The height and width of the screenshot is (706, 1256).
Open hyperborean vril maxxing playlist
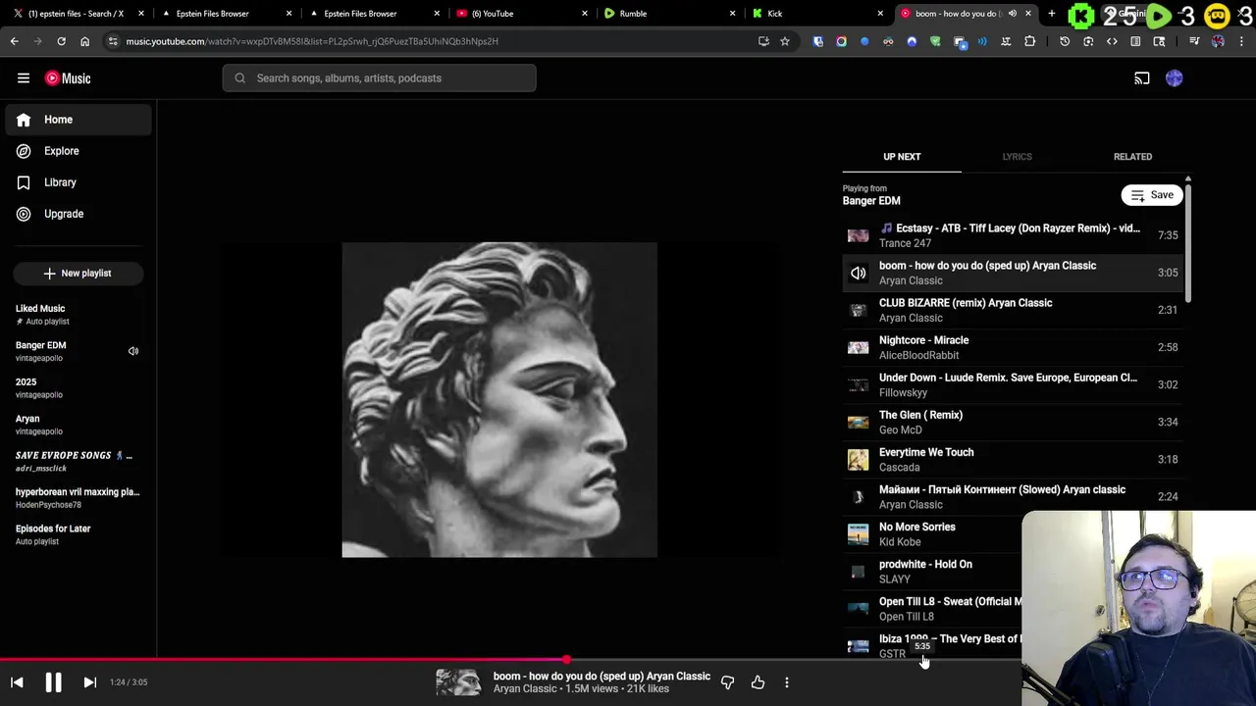(x=78, y=498)
